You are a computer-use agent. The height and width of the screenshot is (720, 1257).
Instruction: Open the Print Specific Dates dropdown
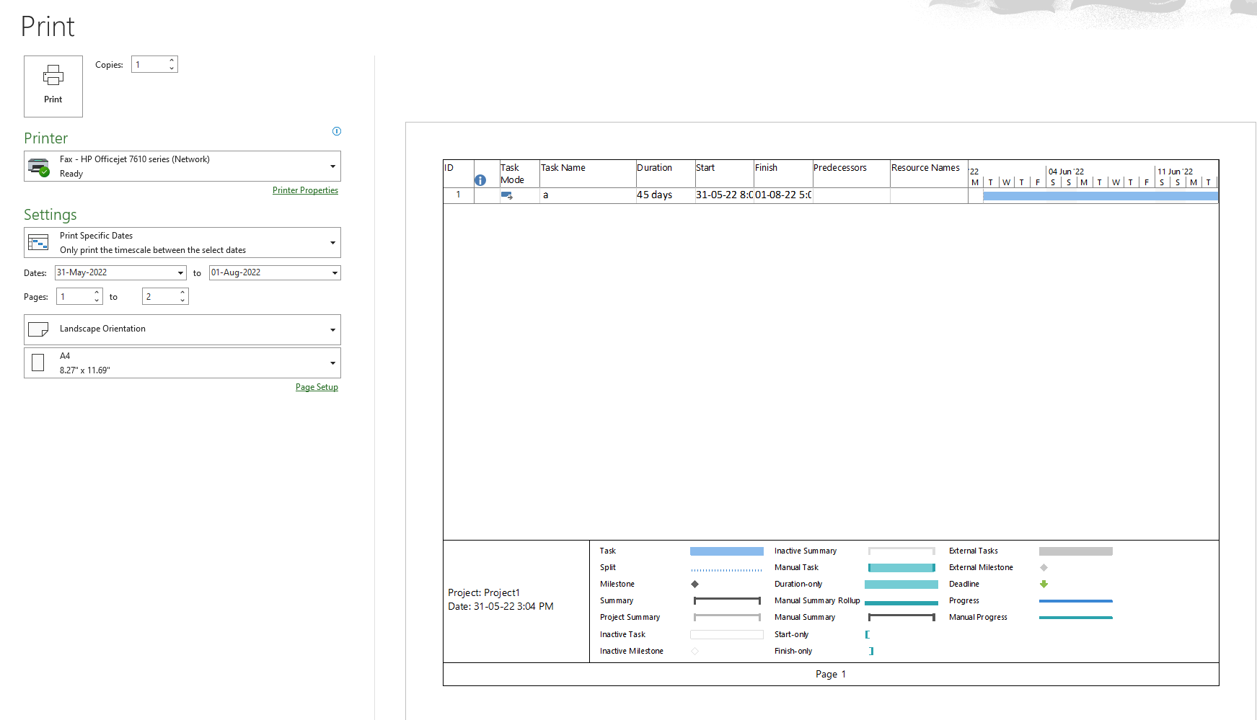click(x=182, y=243)
